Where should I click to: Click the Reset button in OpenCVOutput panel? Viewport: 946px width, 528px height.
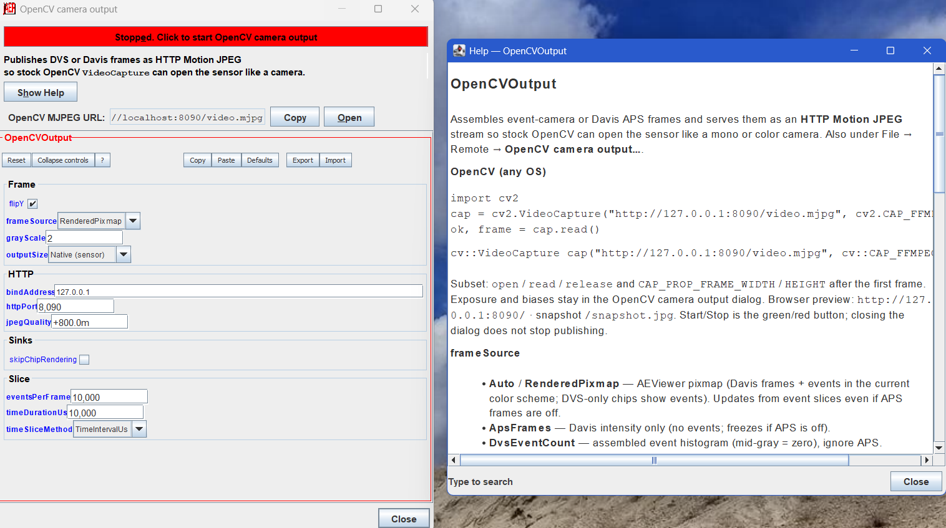pos(17,160)
